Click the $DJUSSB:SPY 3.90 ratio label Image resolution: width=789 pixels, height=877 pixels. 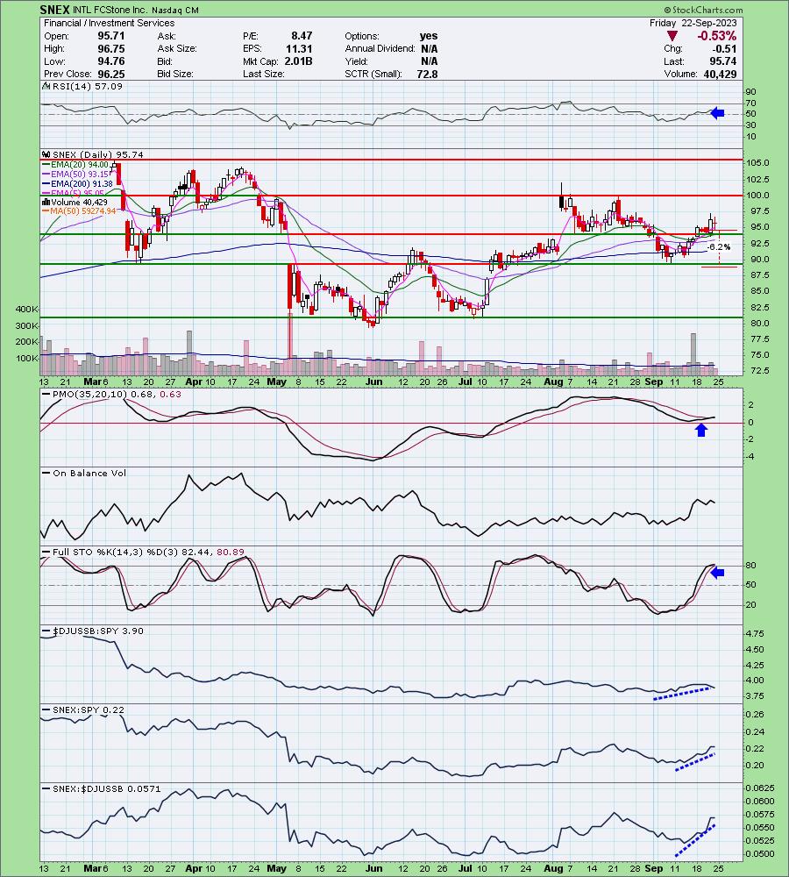[94, 631]
